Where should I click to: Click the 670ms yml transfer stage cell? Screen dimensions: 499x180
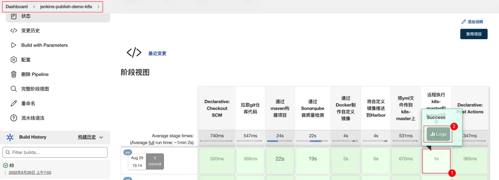coord(406,161)
